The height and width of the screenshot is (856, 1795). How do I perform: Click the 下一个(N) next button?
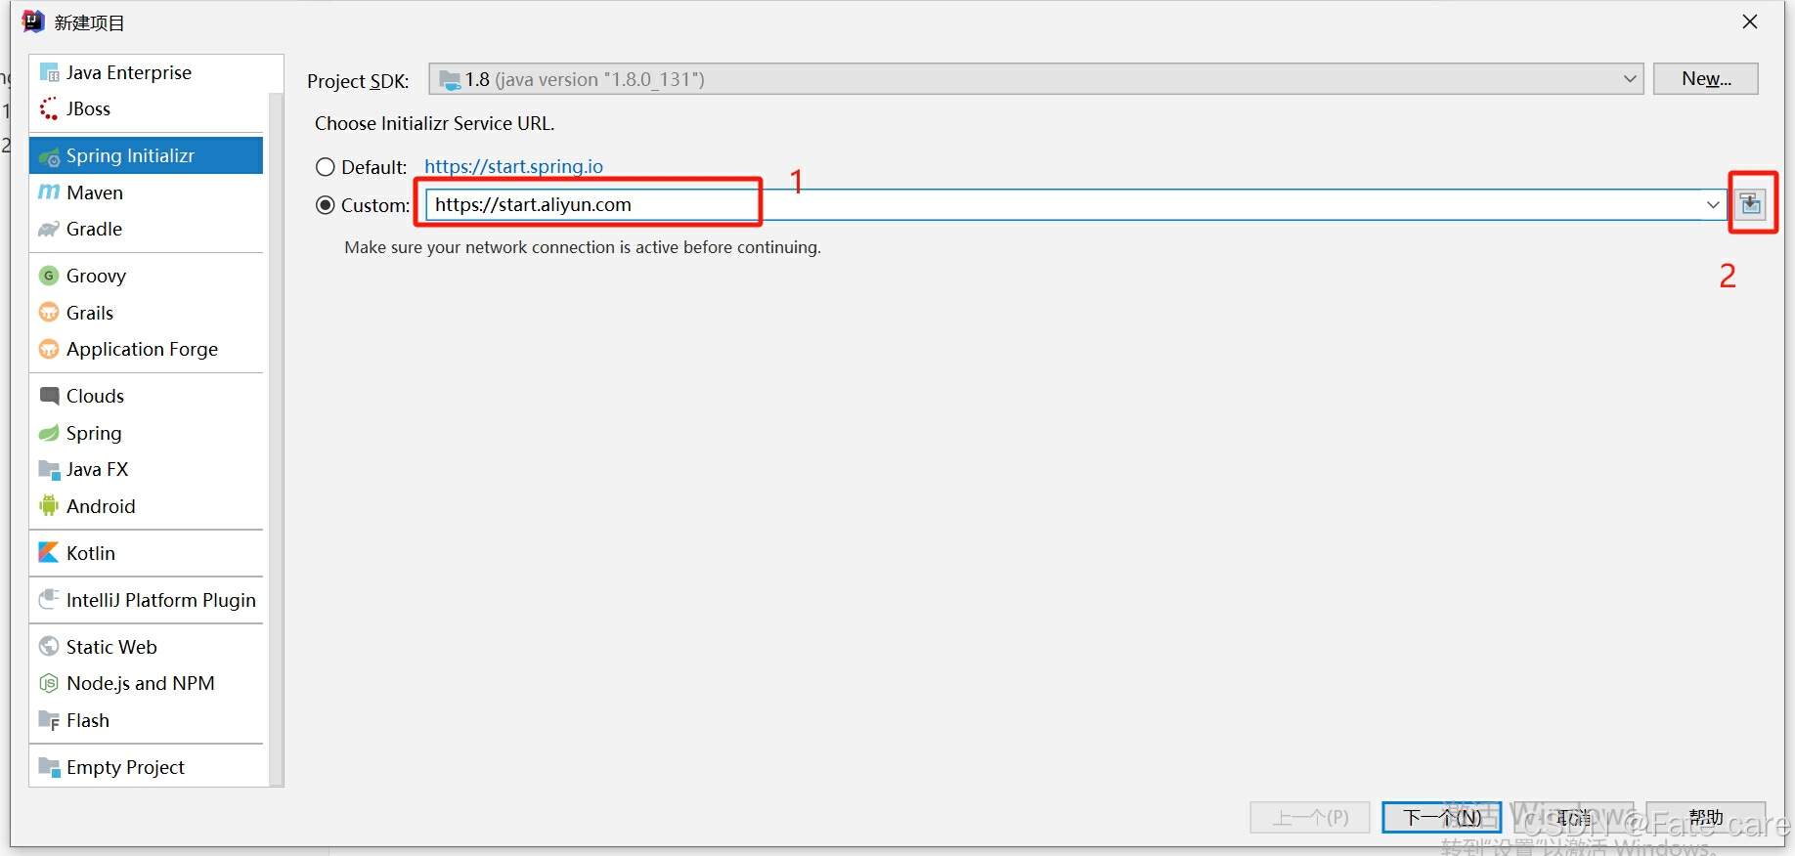(x=1442, y=818)
